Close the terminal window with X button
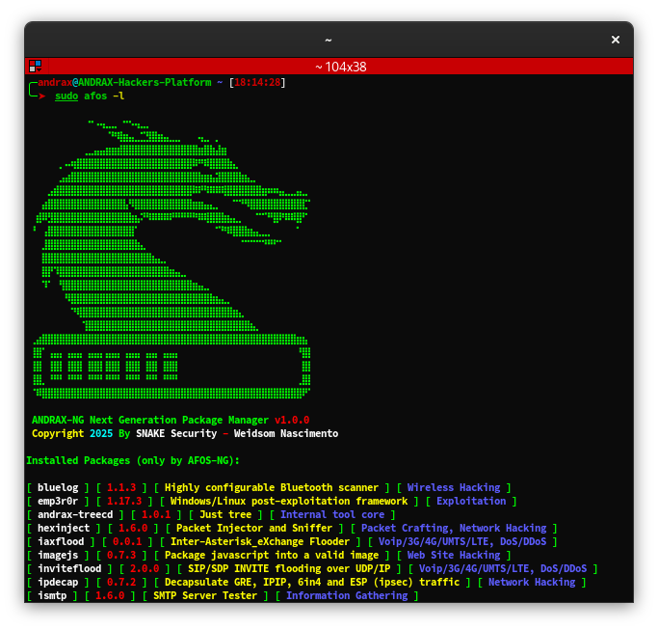Screen dimensions: 658x630 pyautogui.click(x=616, y=40)
